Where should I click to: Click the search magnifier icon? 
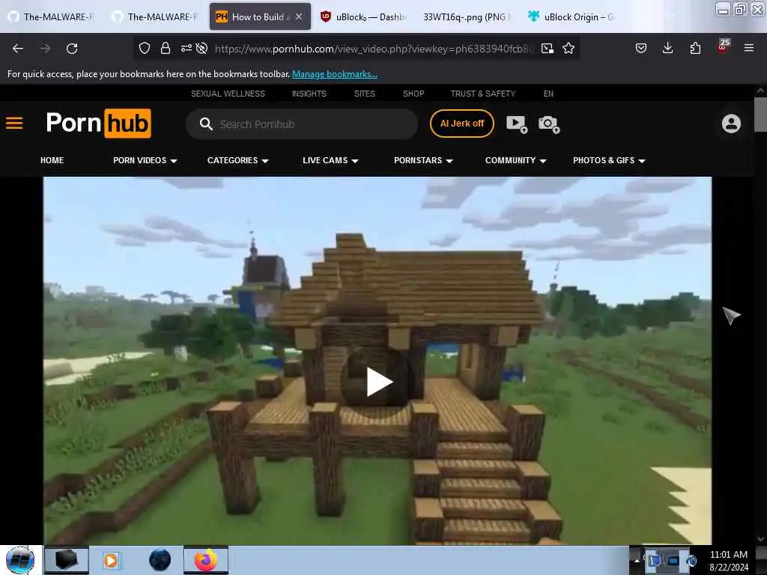coord(206,124)
